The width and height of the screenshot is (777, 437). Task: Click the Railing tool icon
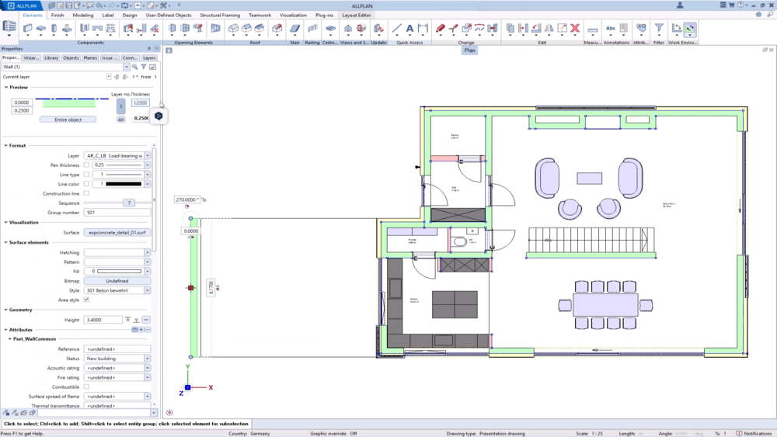pos(312,29)
